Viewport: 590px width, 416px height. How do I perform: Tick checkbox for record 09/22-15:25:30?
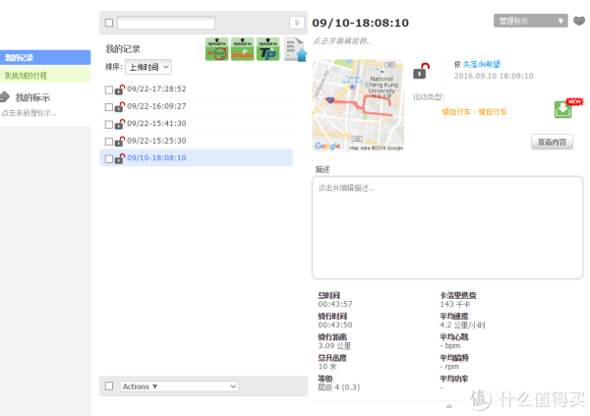click(x=109, y=142)
